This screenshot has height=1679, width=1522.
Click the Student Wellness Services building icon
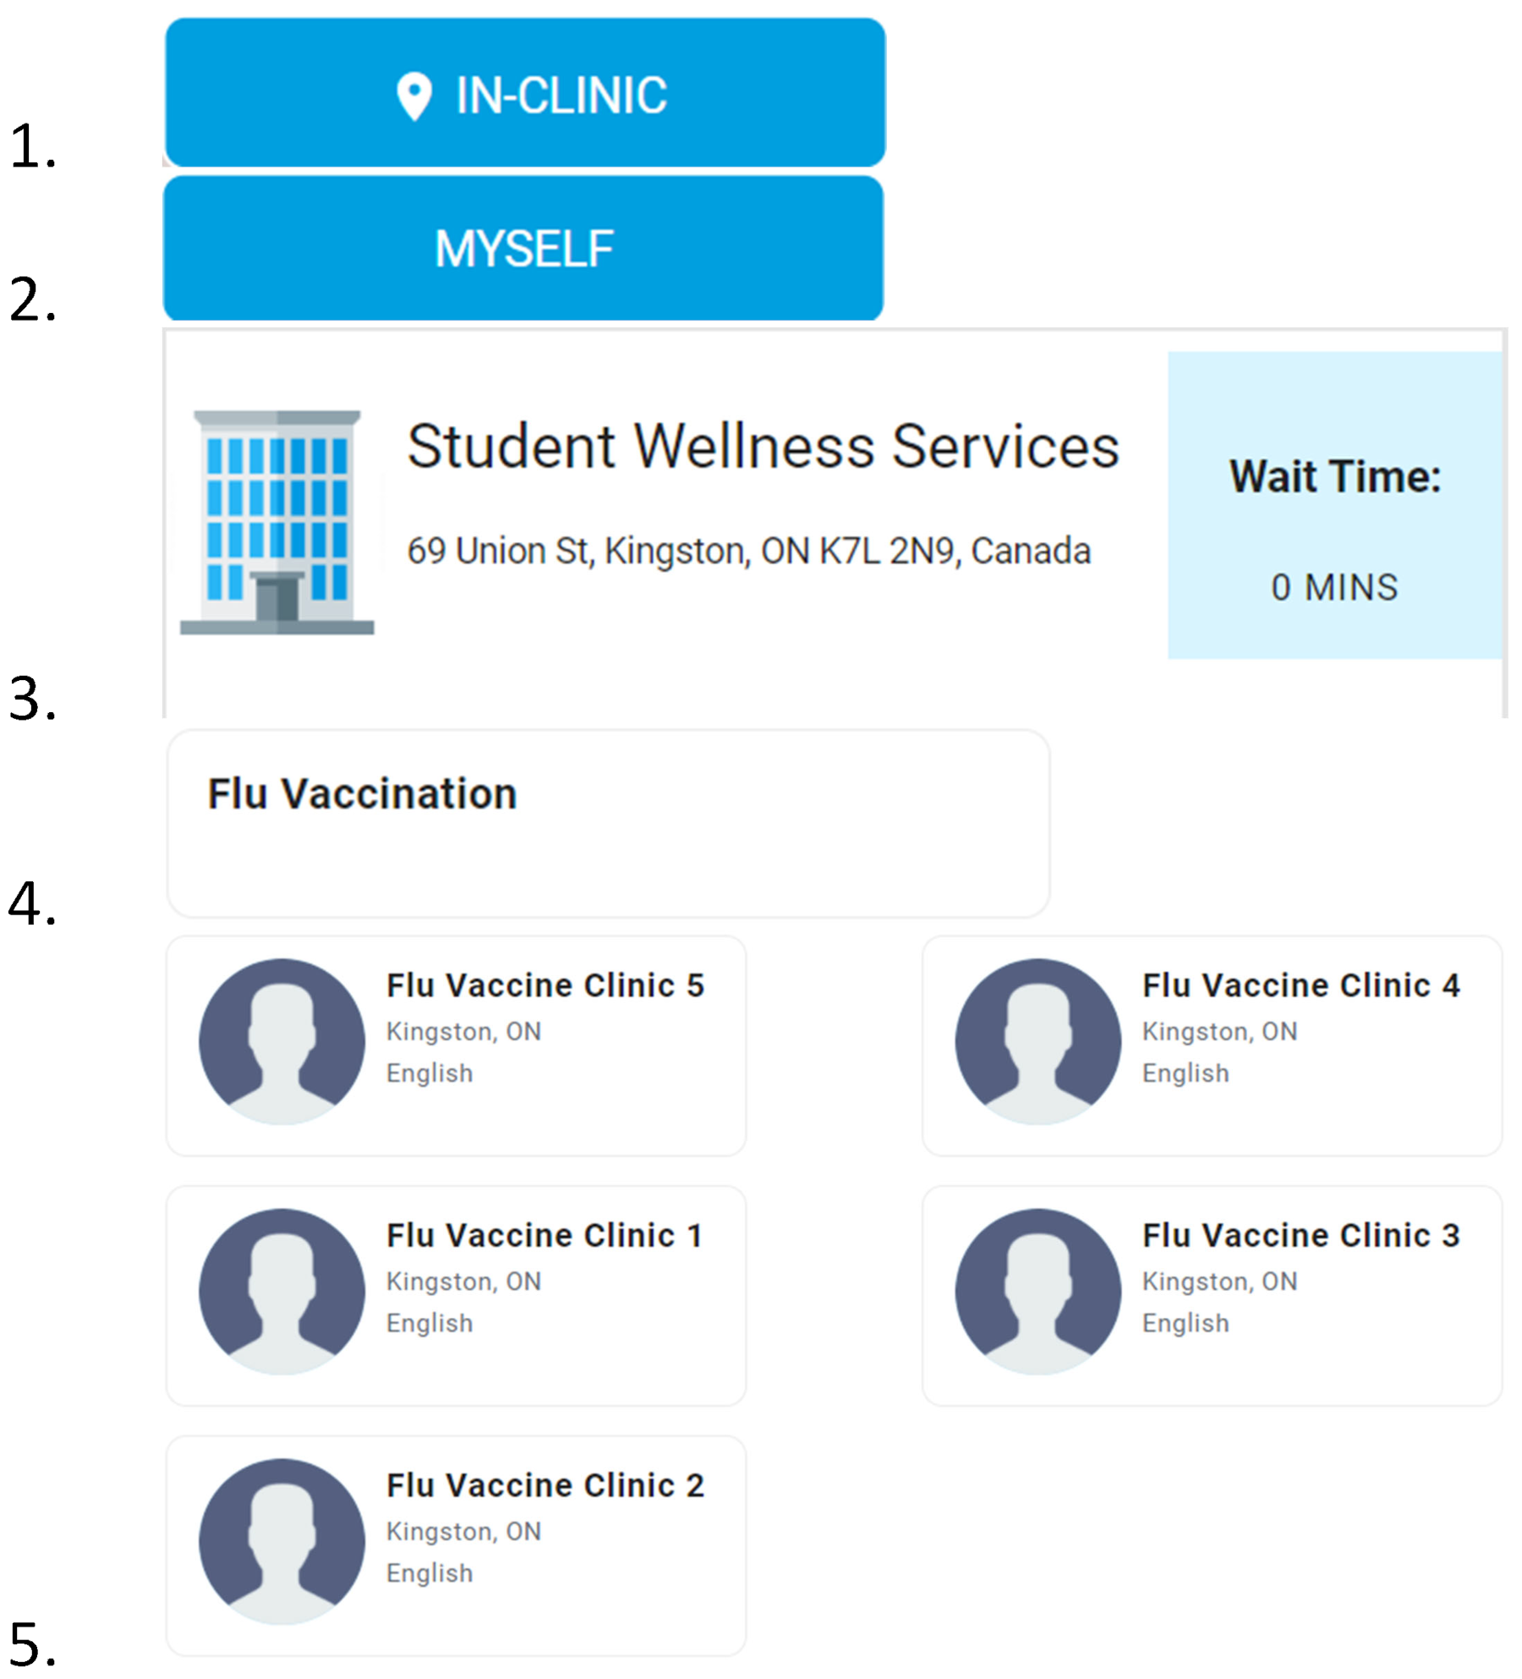276,522
